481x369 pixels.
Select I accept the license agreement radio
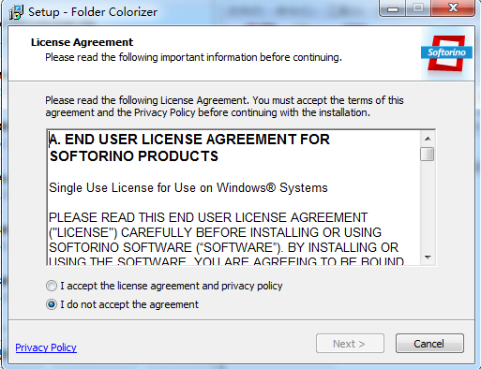(x=52, y=286)
